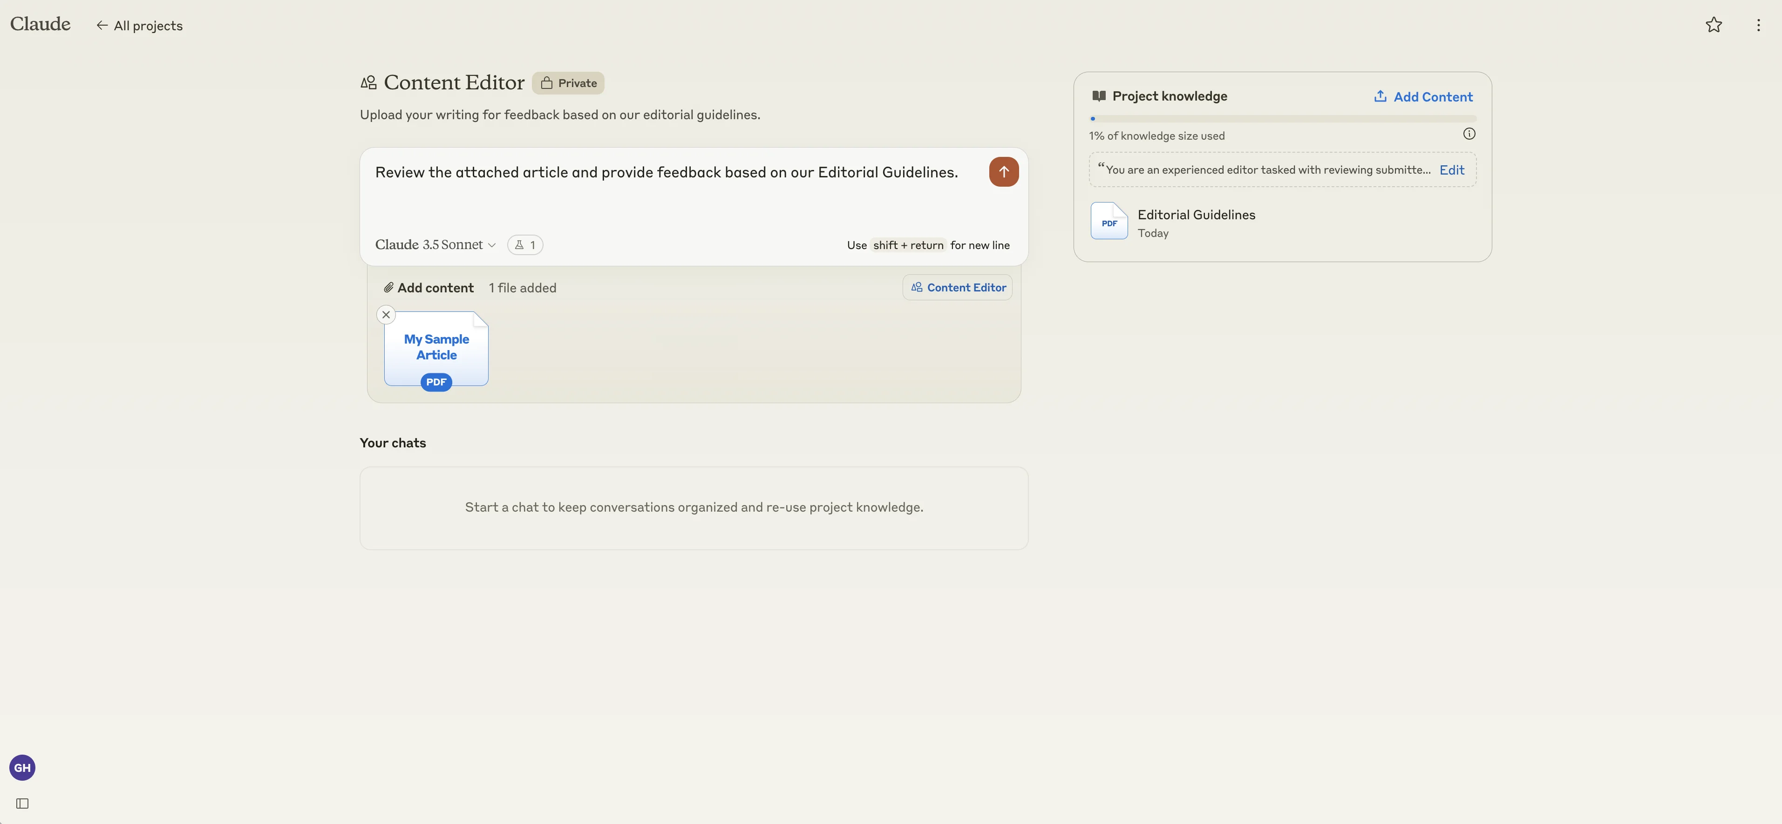Open the three-dot project options menu
This screenshot has width=1782, height=824.
1758,26
